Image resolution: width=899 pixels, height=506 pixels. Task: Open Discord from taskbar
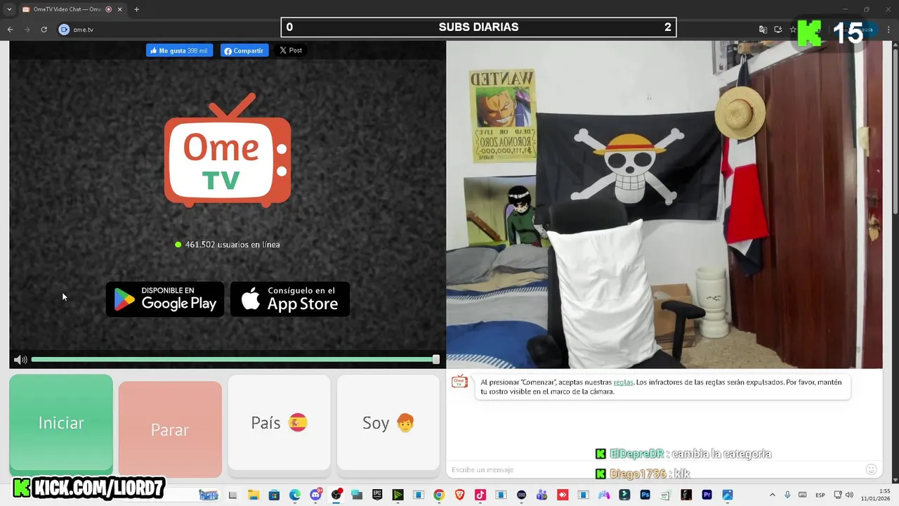tap(315, 495)
